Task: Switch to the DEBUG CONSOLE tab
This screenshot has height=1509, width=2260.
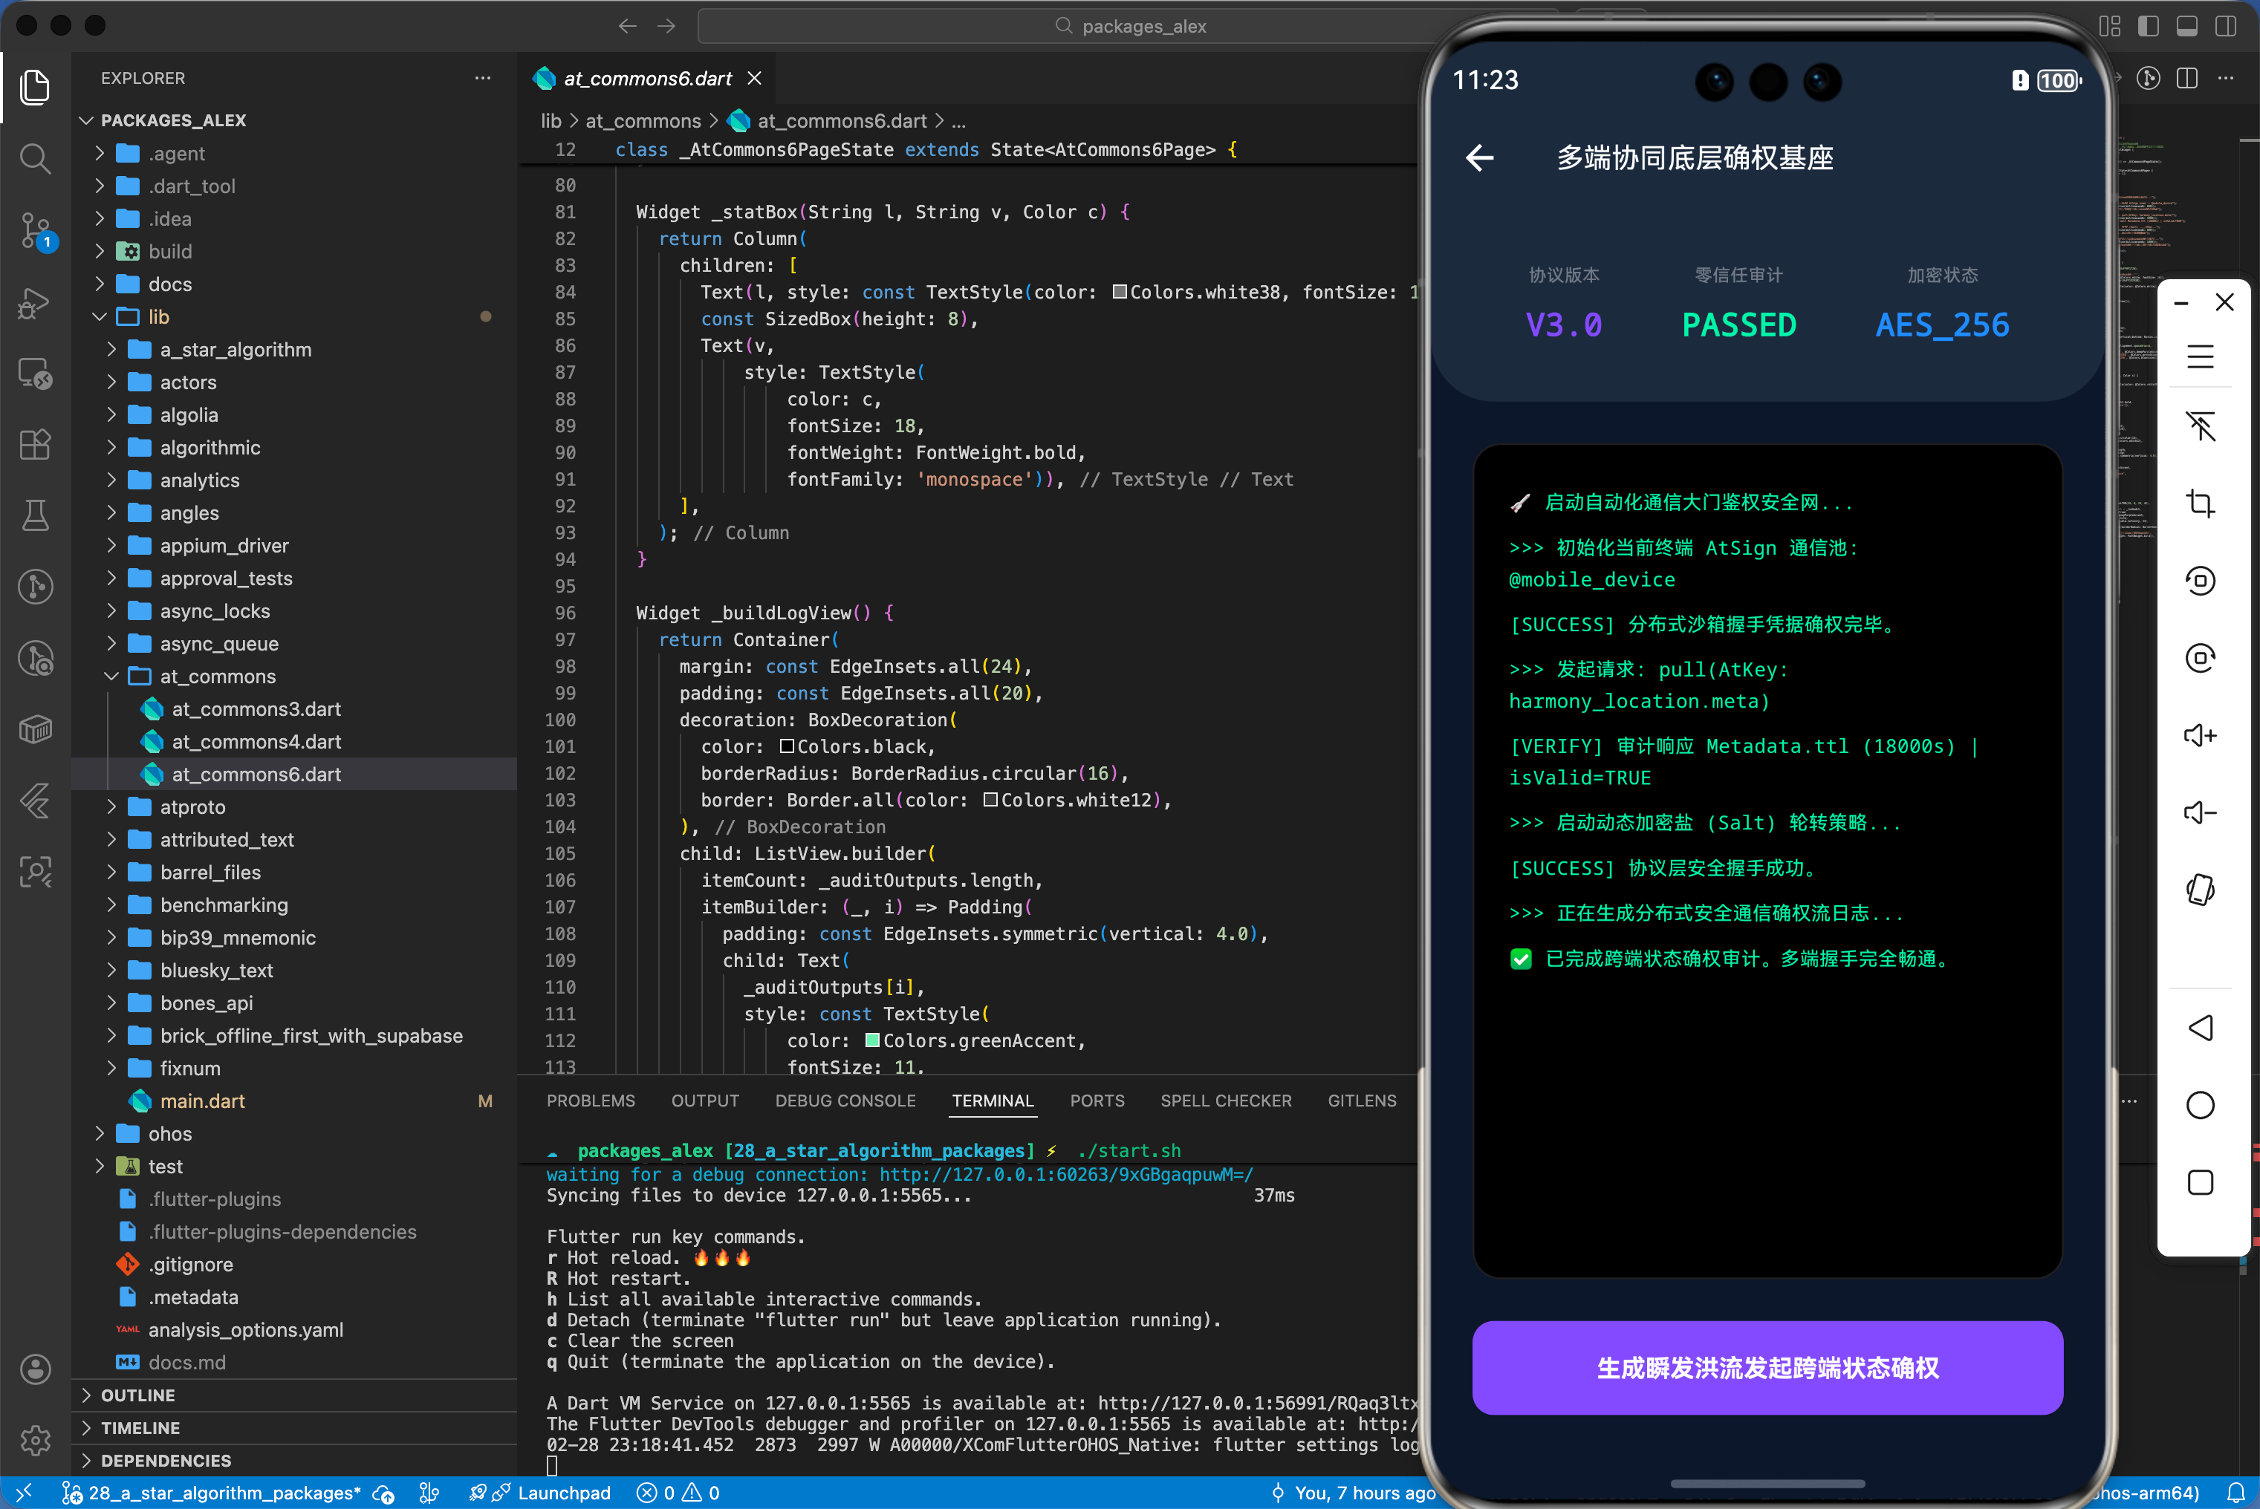Action: click(845, 1100)
